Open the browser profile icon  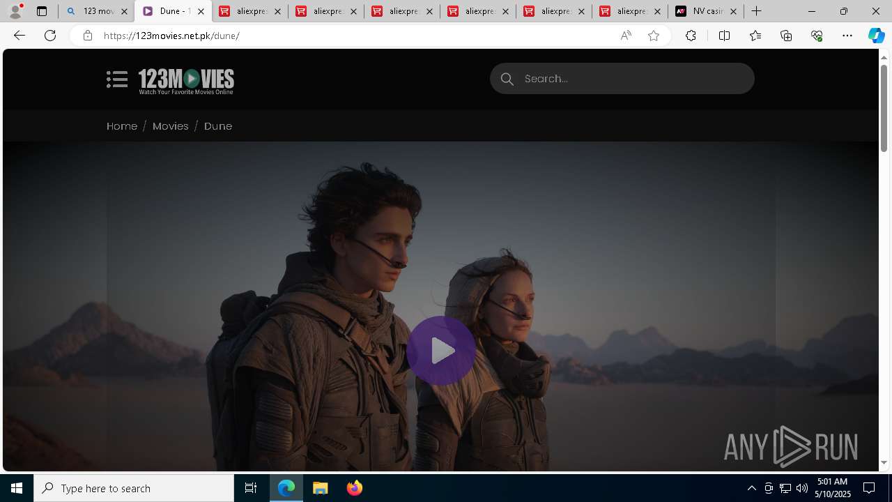coord(15,11)
